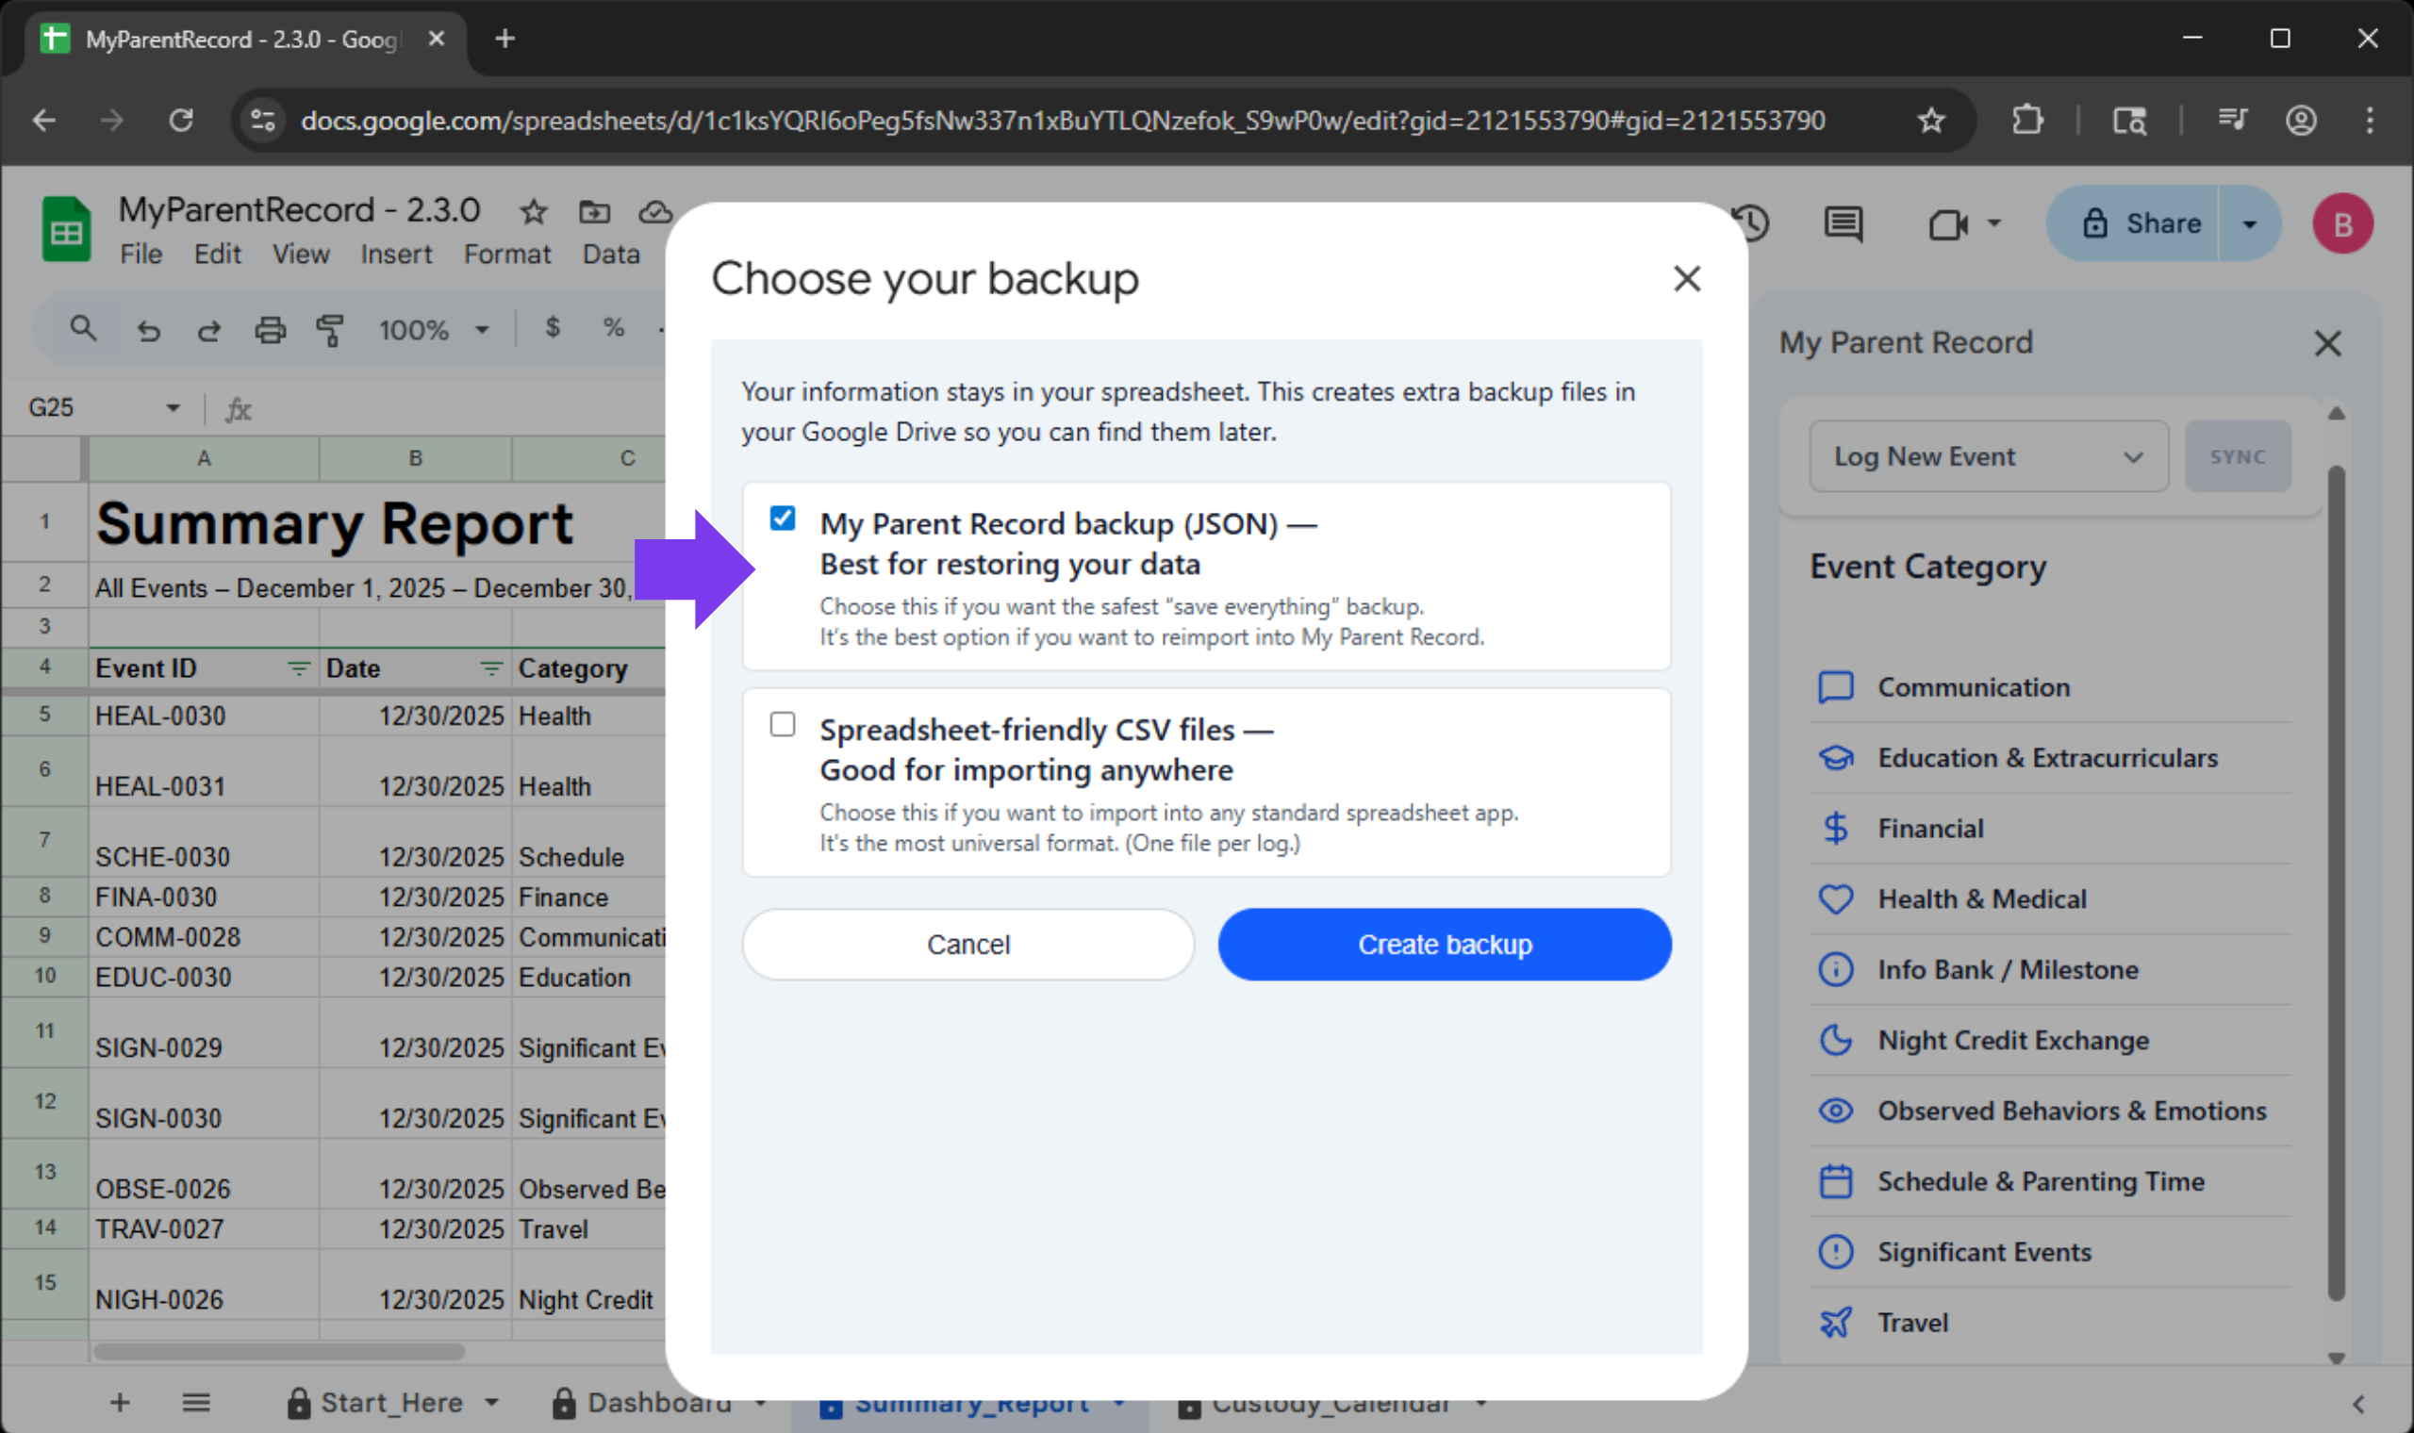Open the browser extensions icon
This screenshot has width=2414, height=1433.
tap(2026, 120)
